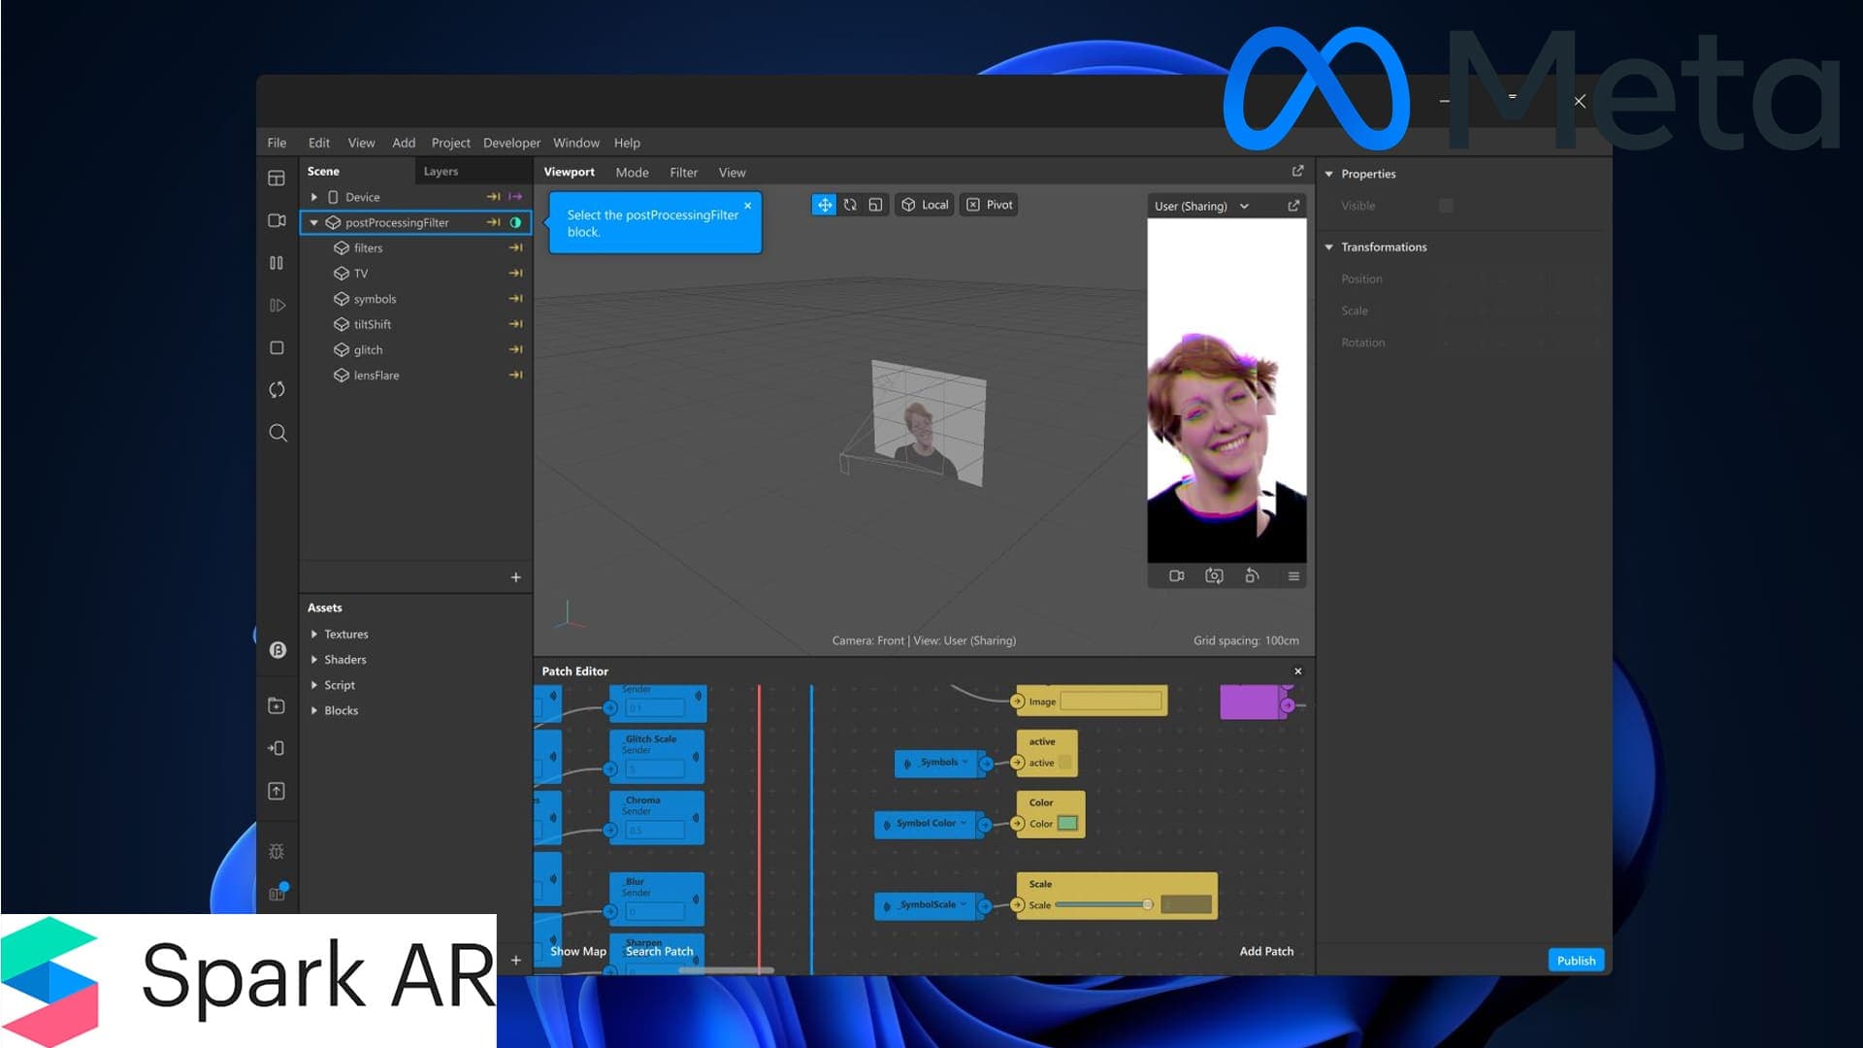The height and width of the screenshot is (1048, 1863).
Task: Expand the Blocks asset folder
Action: 313,710
